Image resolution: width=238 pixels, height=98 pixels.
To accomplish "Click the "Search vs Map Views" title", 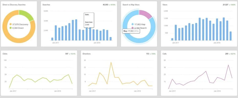I will coord(131,5).
